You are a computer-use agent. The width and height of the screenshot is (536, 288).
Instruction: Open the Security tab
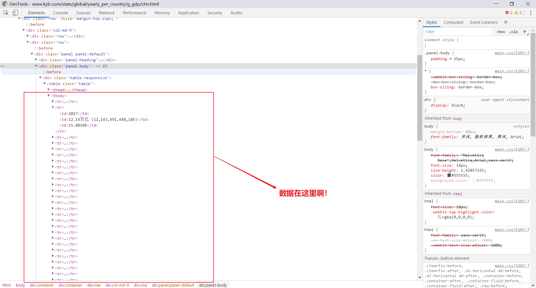pos(215,13)
